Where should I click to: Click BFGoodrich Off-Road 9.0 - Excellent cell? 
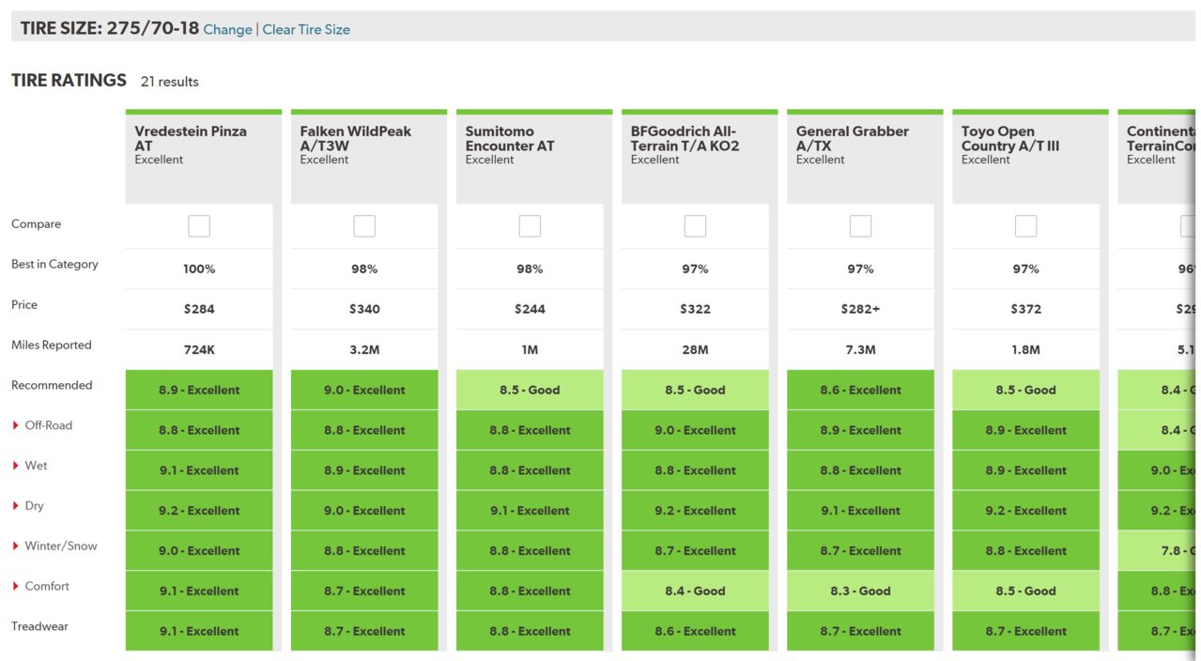695,430
